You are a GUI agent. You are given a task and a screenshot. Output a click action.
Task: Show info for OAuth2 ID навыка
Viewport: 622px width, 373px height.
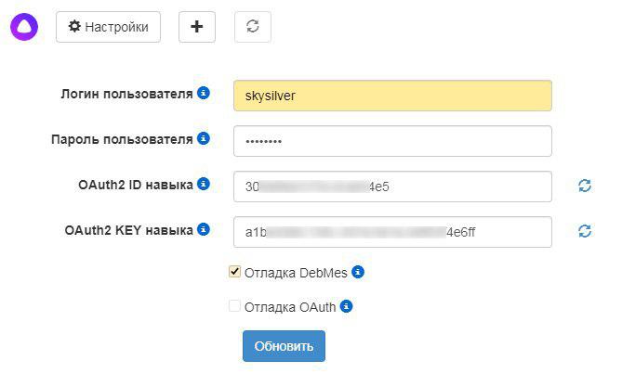[x=204, y=185]
